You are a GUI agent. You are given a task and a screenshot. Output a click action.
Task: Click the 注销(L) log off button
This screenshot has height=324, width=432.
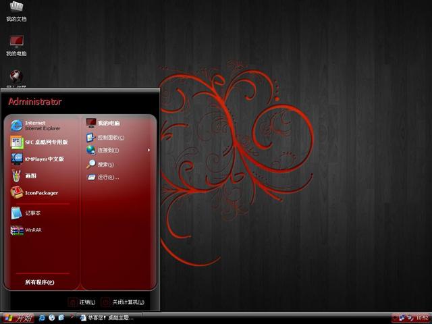tap(82, 302)
